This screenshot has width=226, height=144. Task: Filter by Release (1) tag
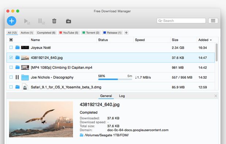pos(112,33)
